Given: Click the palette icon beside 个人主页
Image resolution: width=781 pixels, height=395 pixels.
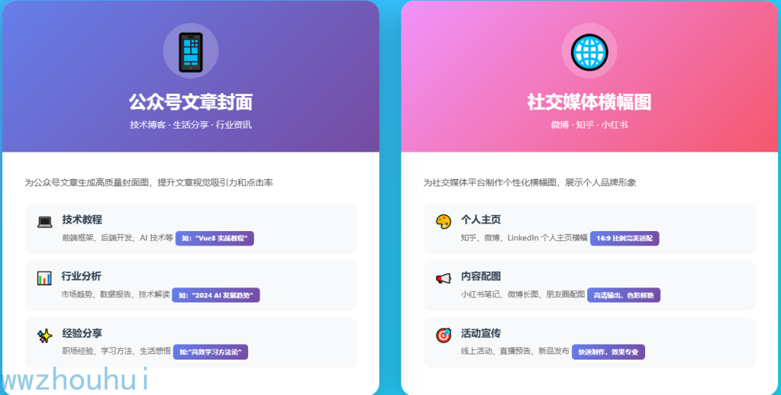Looking at the screenshot, I should click(443, 222).
